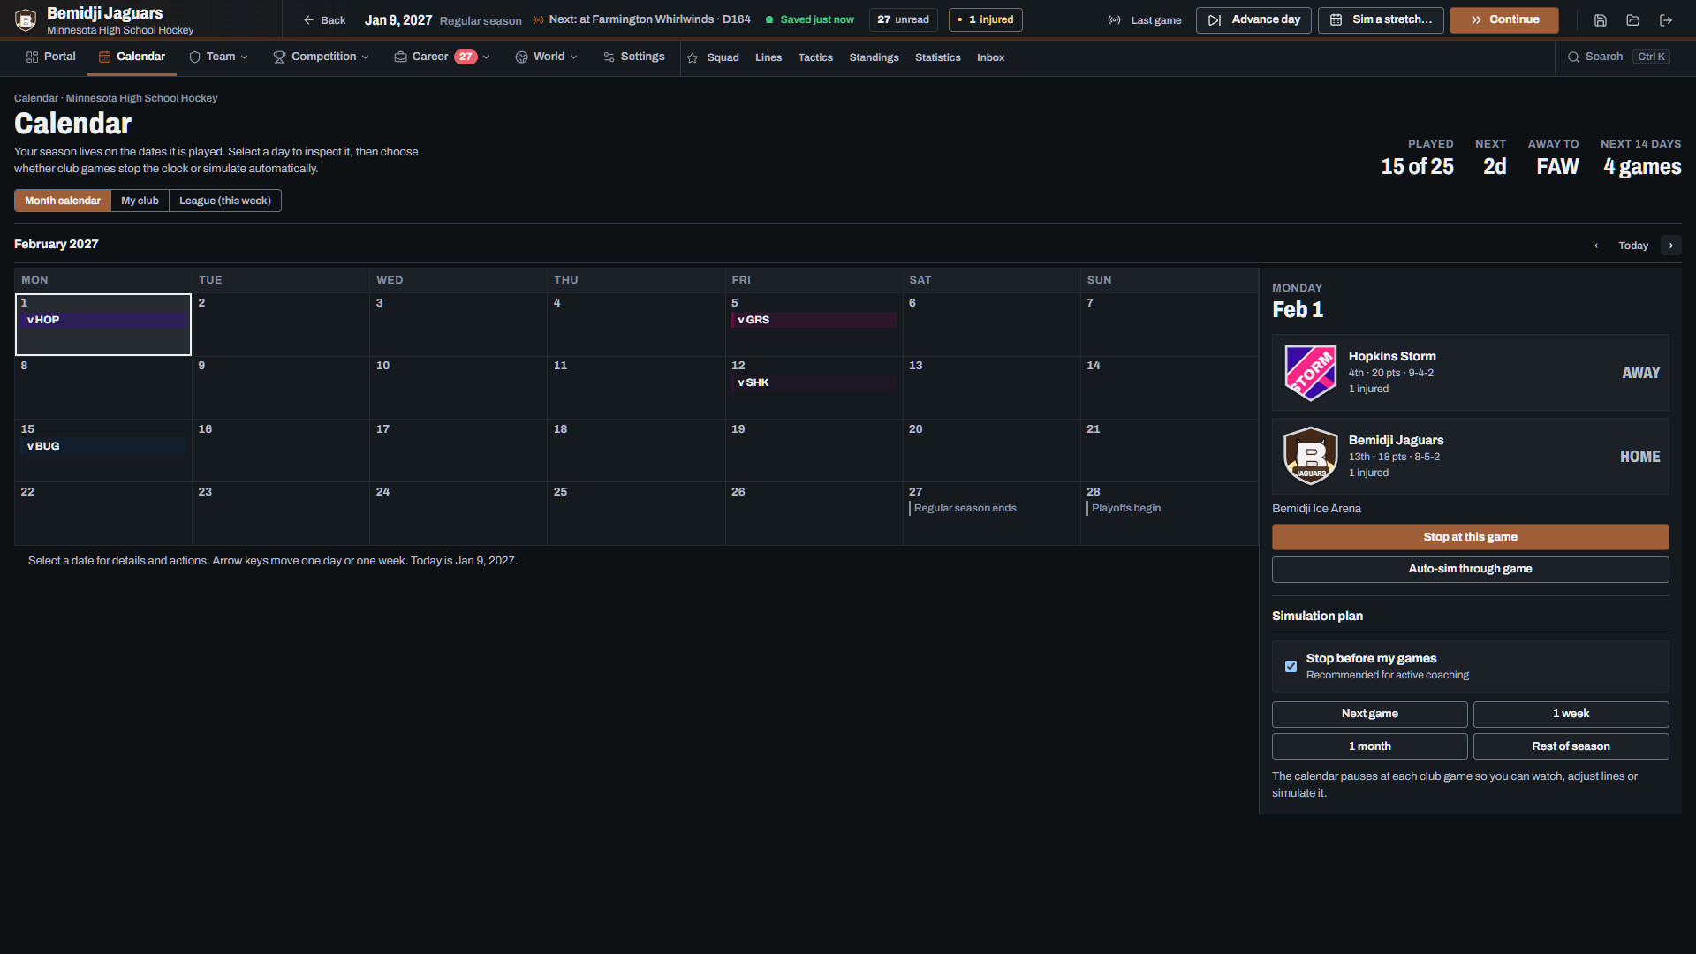Switch to My club view

140,201
